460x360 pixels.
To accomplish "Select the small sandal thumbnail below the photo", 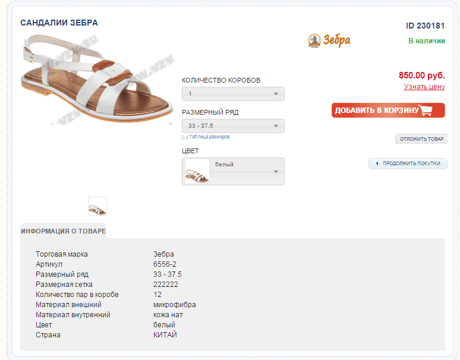I will tap(97, 206).
